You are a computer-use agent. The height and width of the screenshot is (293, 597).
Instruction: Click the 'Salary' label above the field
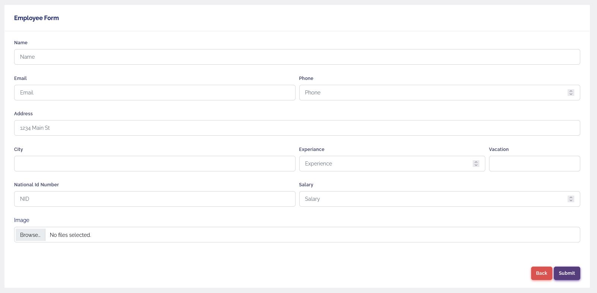[306, 185]
